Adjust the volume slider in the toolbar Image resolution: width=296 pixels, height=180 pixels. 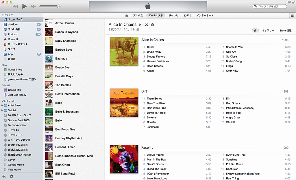(50, 6)
